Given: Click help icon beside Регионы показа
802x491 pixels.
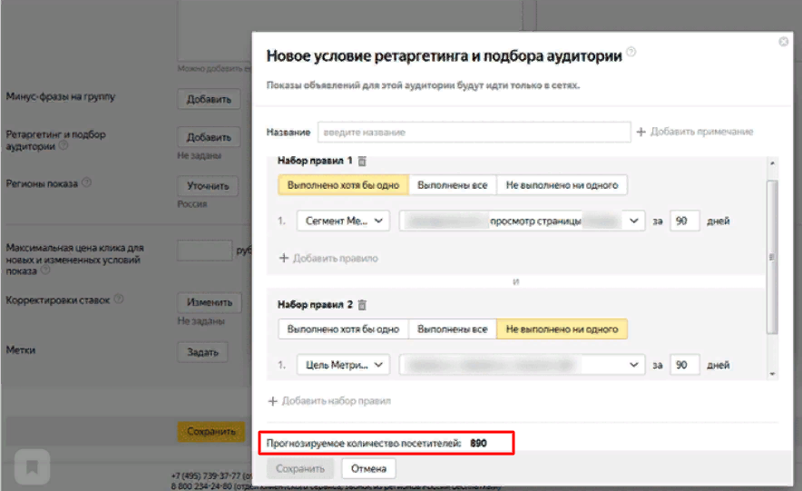Looking at the screenshot, I should click(x=87, y=182).
